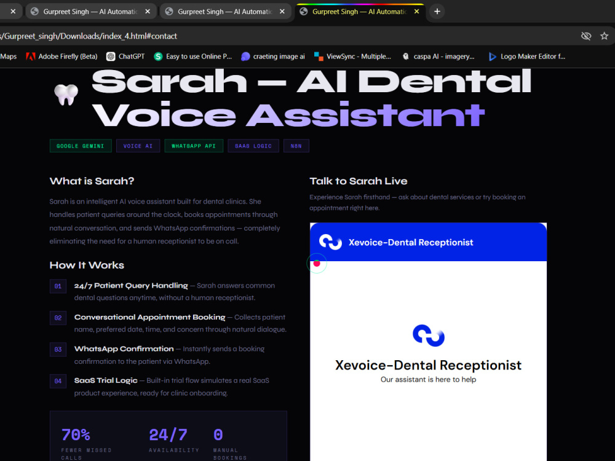This screenshot has height=461, width=615.
Task: Click the GOOGLE GEMINI tag
Action: (x=81, y=146)
